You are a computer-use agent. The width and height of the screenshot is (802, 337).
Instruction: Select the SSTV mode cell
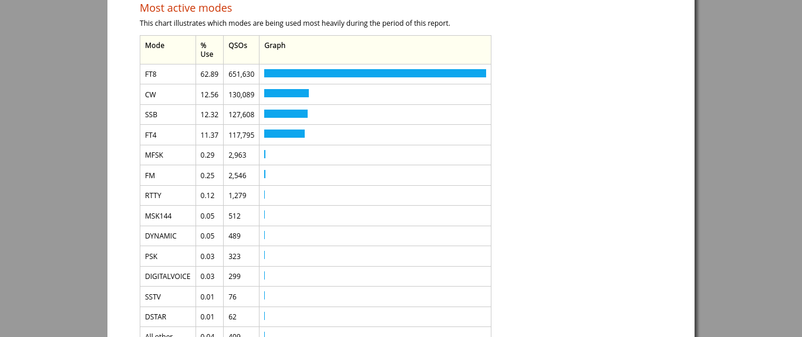153,297
